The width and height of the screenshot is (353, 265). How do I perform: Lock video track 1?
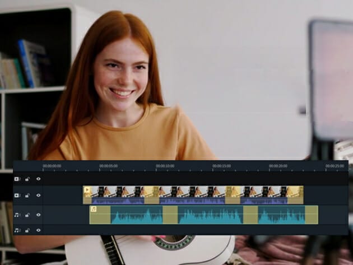coord(27,196)
